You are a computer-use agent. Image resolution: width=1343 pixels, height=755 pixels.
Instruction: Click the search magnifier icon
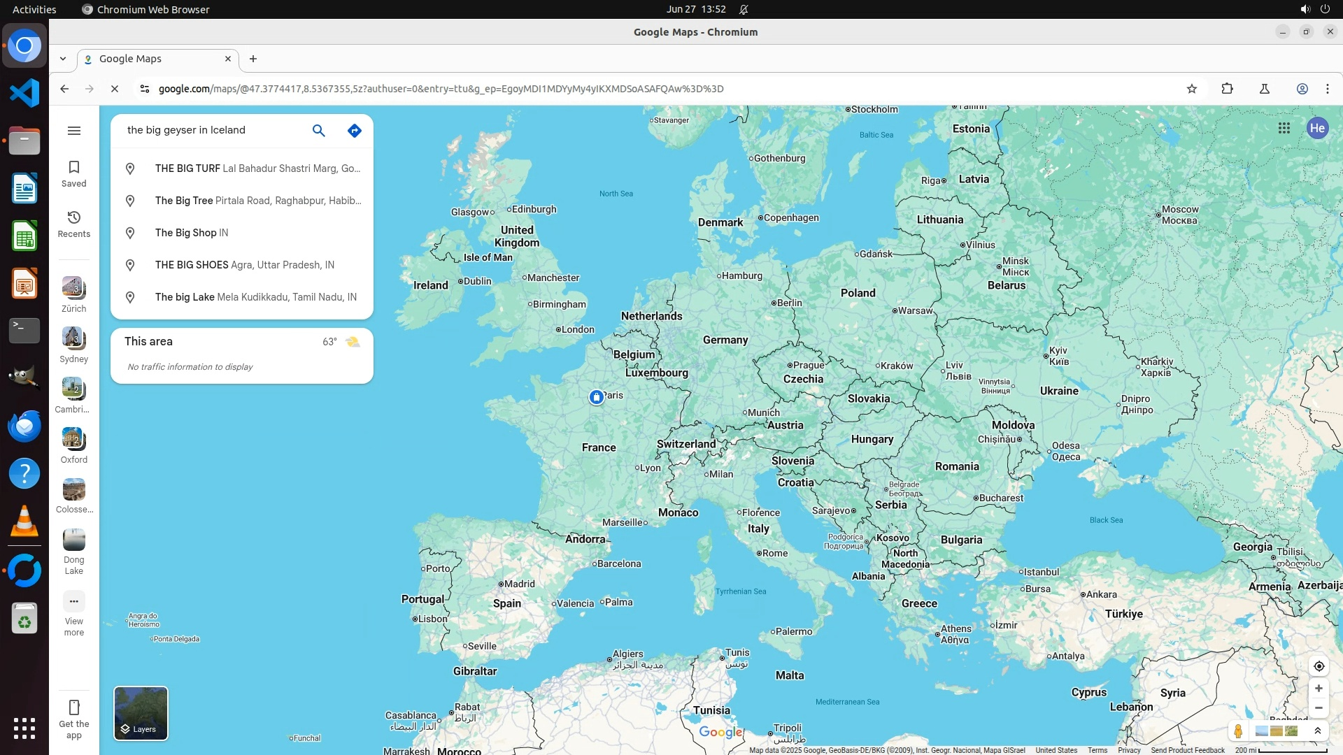click(x=318, y=131)
